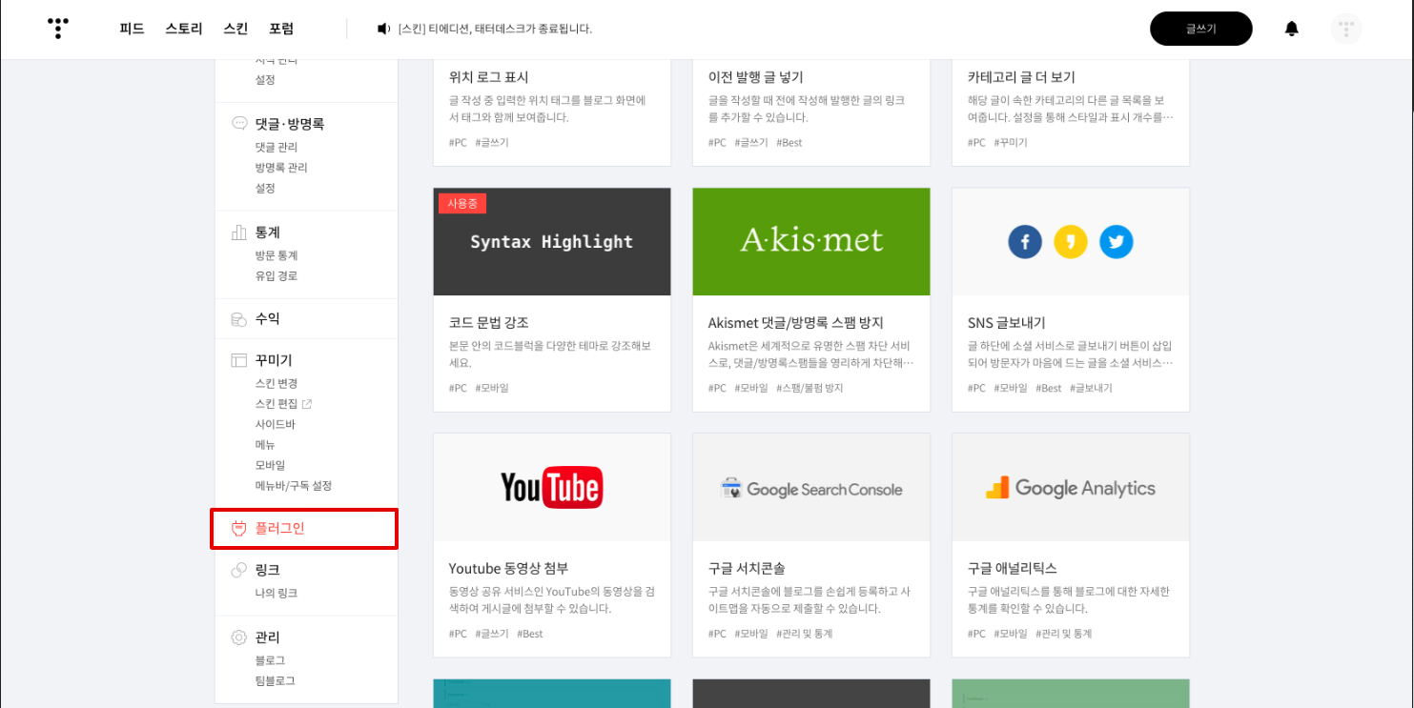
Task: Open 메뉴바/구독 설정
Action: pyautogui.click(x=294, y=486)
